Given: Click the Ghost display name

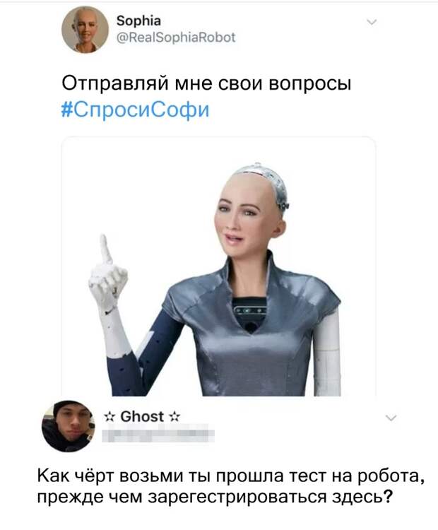Looking at the screenshot, I should click(142, 416).
